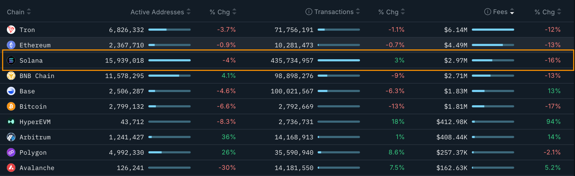Open the BNB Chain name
The image size is (575, 176).
[37, 76]
